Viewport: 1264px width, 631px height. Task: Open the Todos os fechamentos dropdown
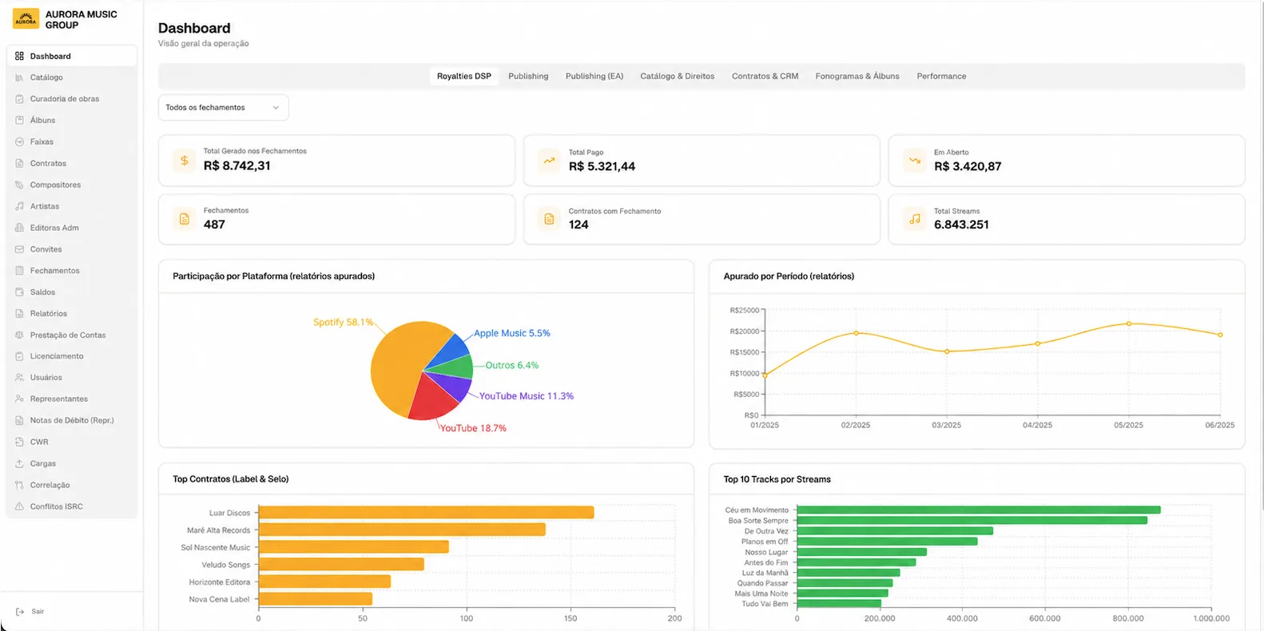pyautogui.click(x=223, y=108)
